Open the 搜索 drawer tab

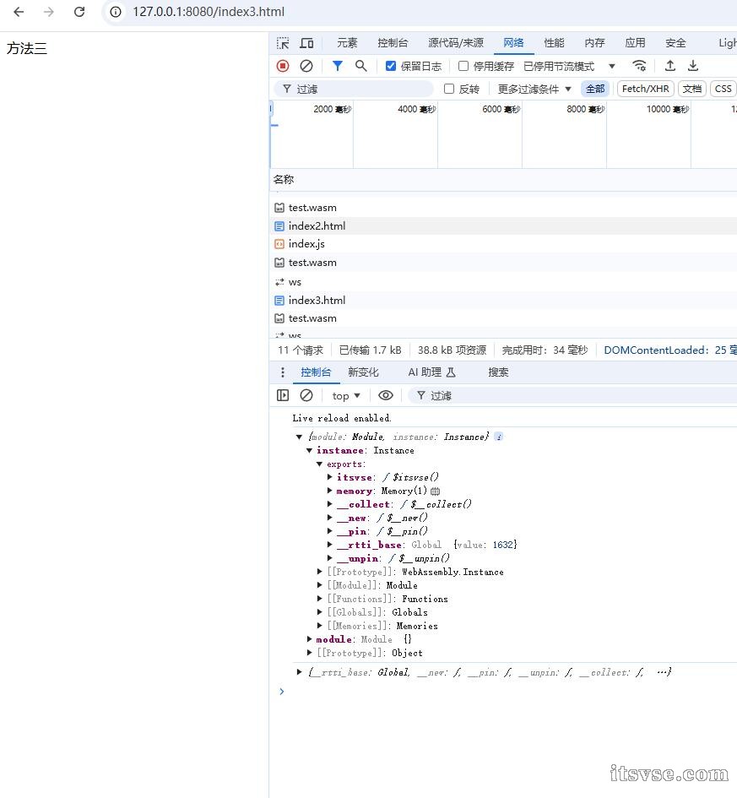[498, 372]
